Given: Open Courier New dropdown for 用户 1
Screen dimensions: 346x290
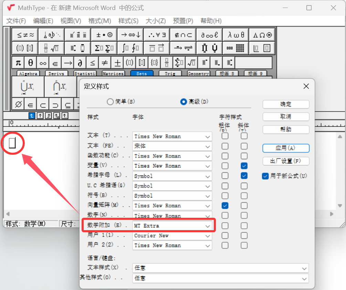Looking at the screenshot, I should (x=172, y=236).
